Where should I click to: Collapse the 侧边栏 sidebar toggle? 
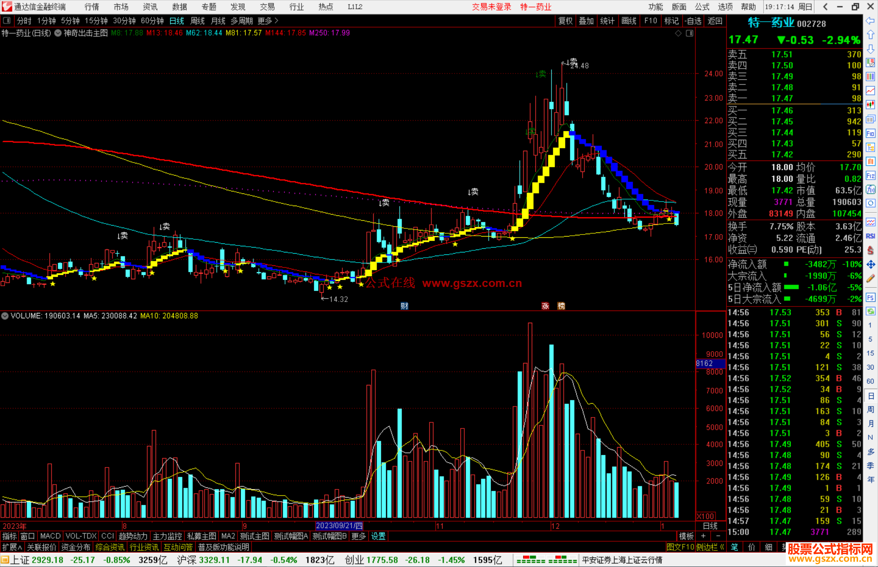[710, 547]
